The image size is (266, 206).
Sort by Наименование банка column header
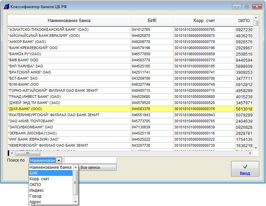click(69, 21)
